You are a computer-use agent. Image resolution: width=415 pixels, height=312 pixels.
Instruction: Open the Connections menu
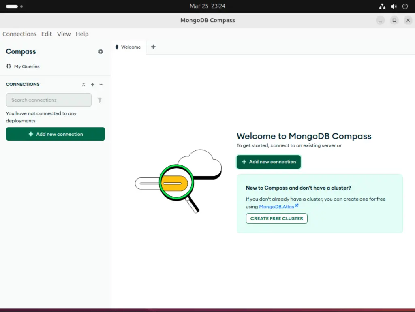(x=19, y=34)
